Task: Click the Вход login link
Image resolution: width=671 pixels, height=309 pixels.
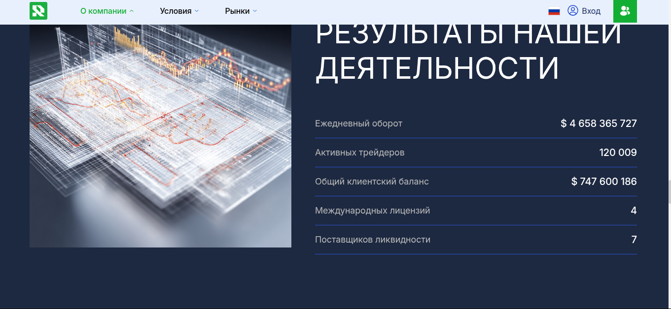Action: (x=591, y=11)
